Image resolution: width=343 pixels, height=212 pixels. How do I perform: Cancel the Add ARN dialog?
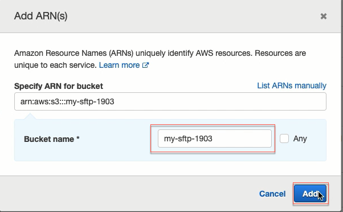tap(272, 194)
